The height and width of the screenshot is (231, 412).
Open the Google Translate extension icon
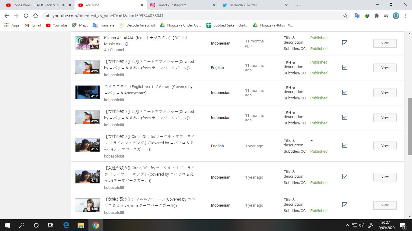357,16
